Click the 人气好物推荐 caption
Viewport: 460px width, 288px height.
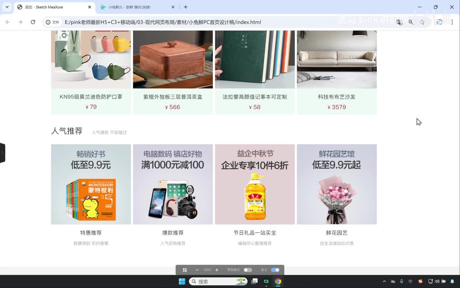(173, 243)
